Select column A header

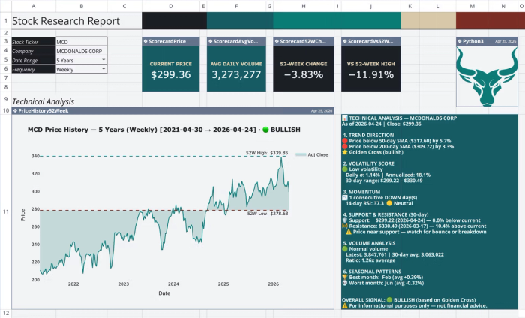[34, 6]
